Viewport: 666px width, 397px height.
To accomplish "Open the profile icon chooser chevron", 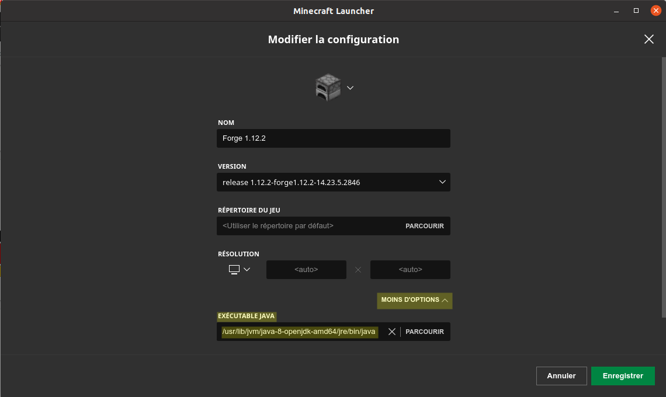I will [350, 88].
